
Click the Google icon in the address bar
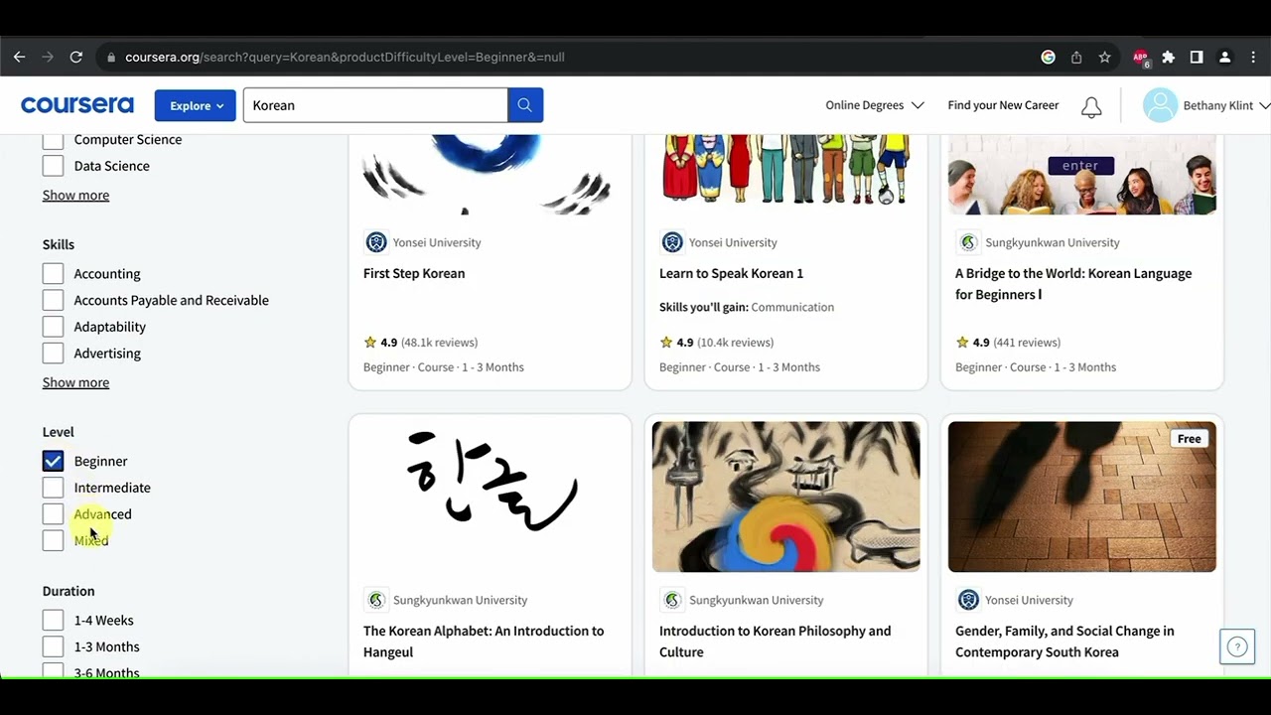[x=1048, y=57]
